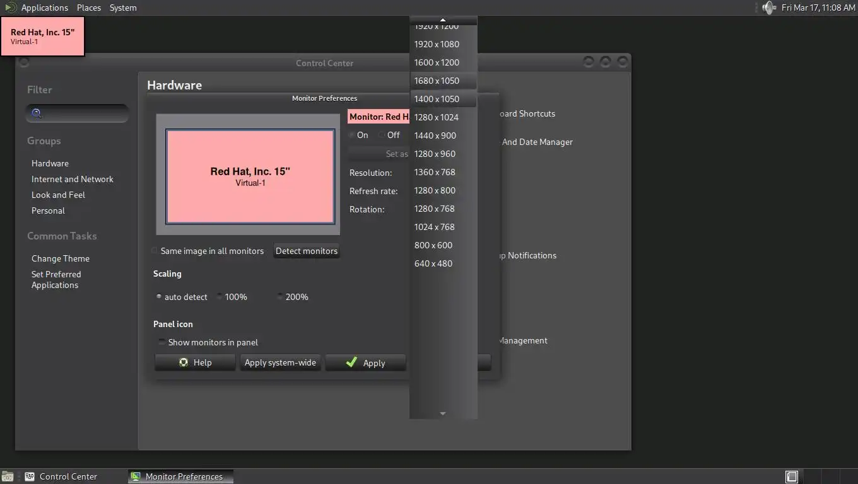The height and width of the screenshot is (484, 858).
Task: Click workspace switcher icon in bottom panel
Action: 792,476
